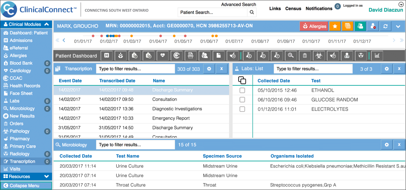Click red timeline dot above 01/05/17
Viewport: 406px width, 190px height.
coord(185,36)
